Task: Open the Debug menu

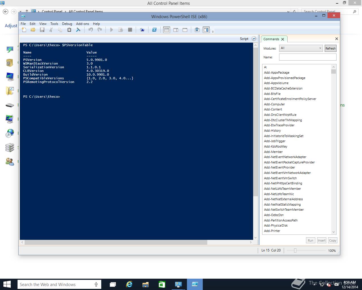Action: pos(67,24)
